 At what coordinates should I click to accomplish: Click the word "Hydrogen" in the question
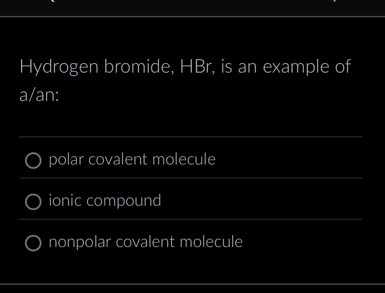click(59, 67)
